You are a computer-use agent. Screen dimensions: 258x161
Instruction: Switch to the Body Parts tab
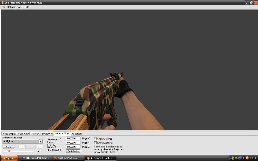[23, 134]
